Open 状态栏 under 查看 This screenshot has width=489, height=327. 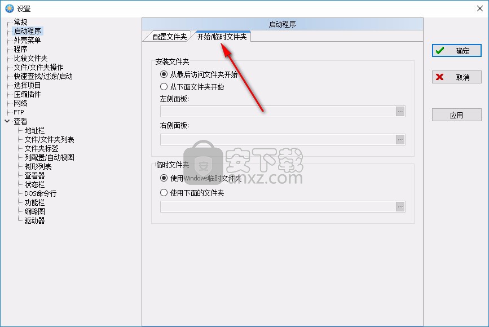click(34, 184)
